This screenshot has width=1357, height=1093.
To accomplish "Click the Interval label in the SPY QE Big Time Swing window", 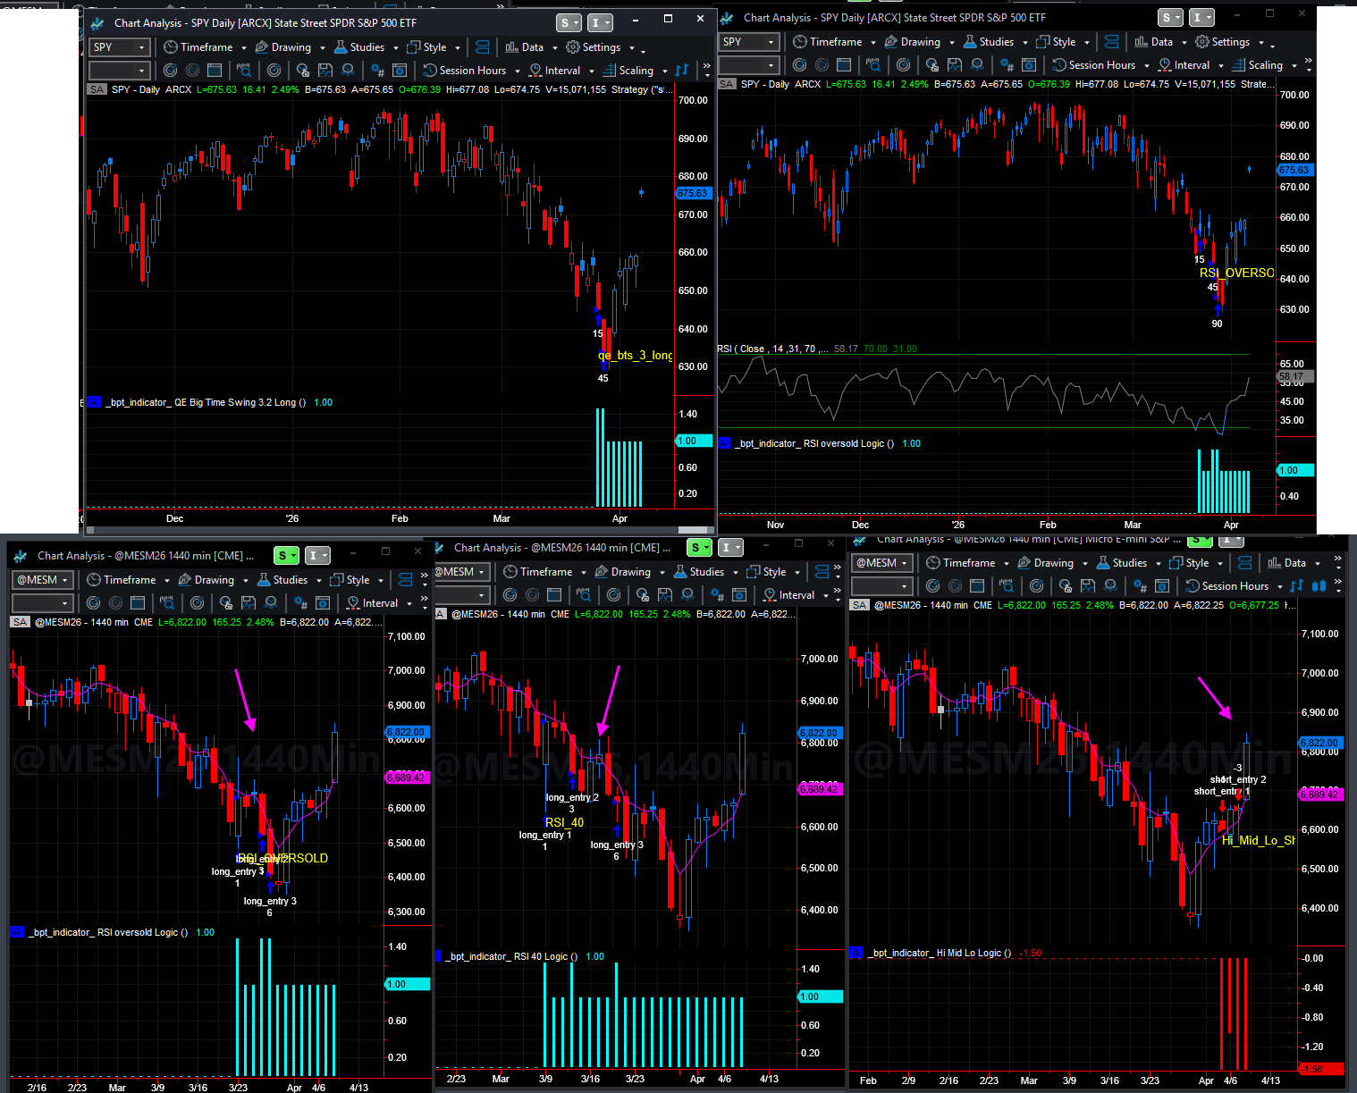I will [x=562, y=71].
